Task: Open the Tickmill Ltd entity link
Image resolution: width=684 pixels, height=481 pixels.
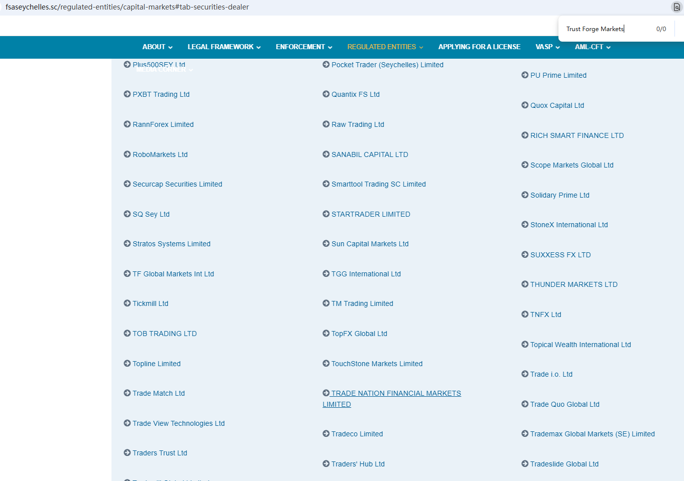Action: click(150, 303)
